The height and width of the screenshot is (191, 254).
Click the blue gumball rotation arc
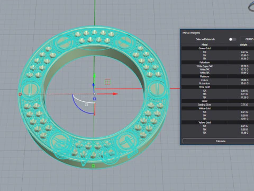(79, 108)
